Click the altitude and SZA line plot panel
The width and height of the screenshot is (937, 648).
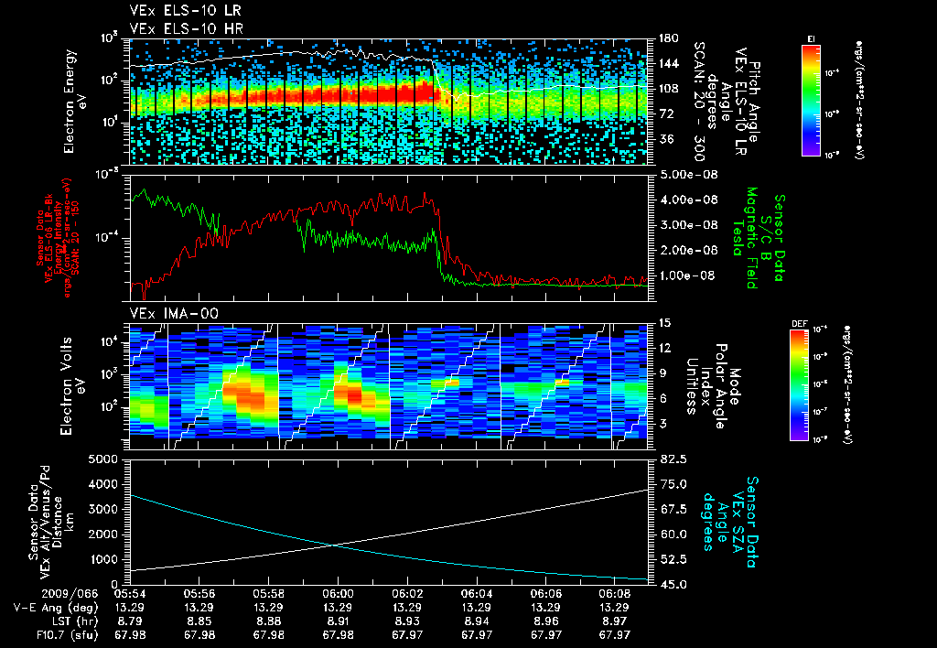(x=389, y=522)
